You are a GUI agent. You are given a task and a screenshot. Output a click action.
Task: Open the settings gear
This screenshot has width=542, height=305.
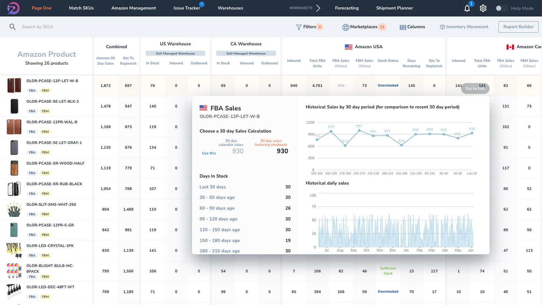483,8
